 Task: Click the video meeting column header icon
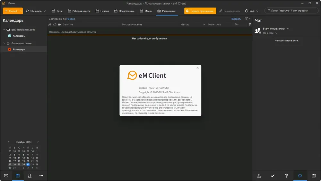pos(60,25)
